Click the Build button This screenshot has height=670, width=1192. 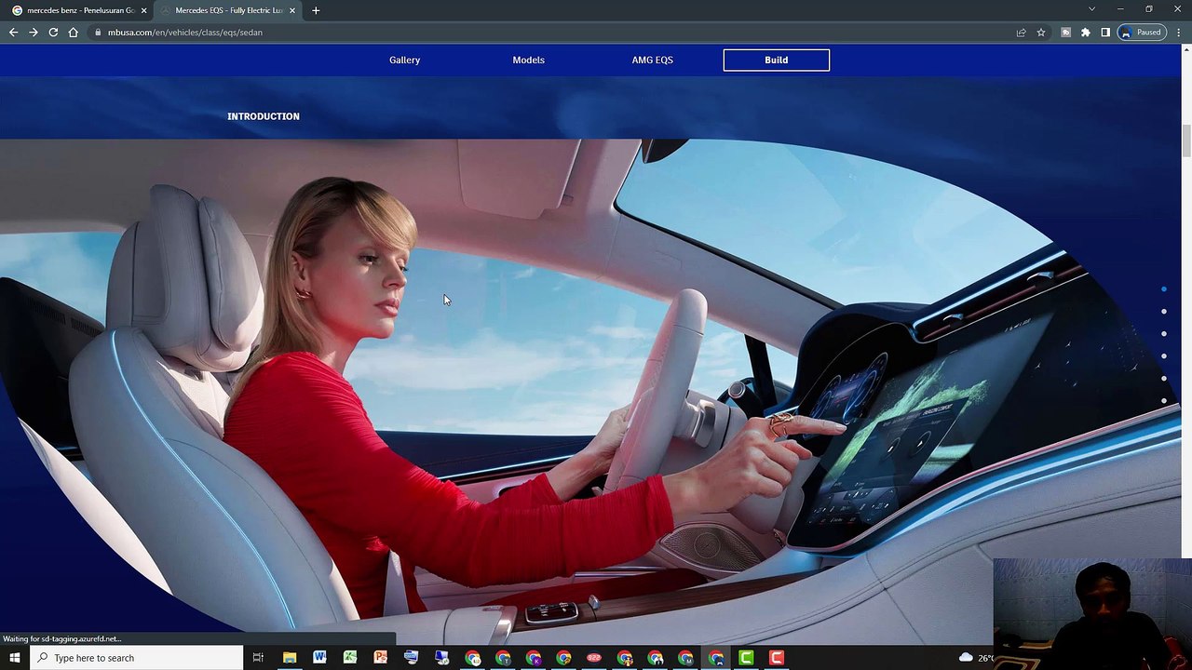[776, 60]
